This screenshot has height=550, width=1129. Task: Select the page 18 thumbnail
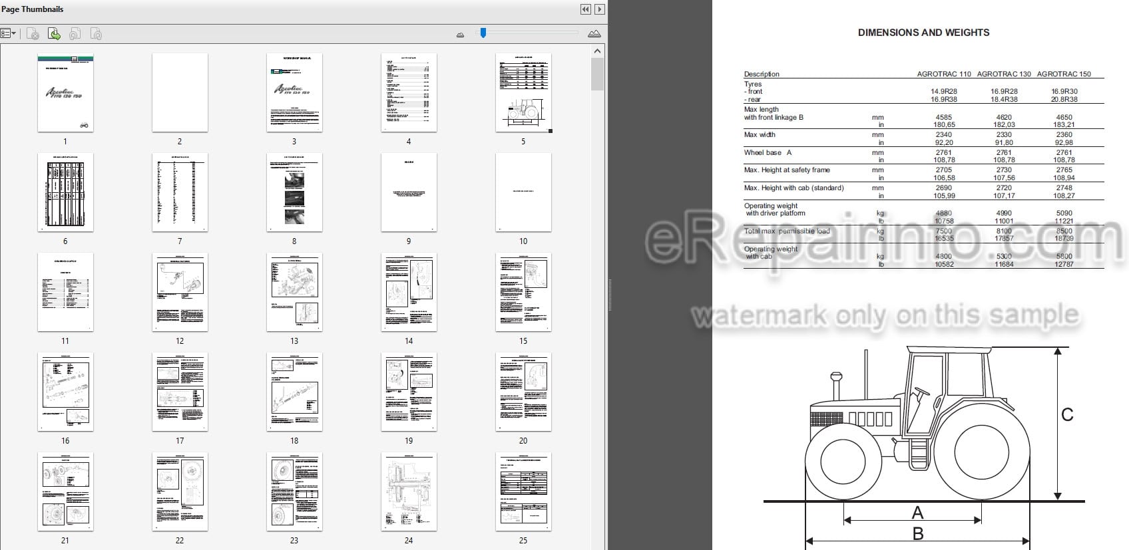tap(294, 392)
